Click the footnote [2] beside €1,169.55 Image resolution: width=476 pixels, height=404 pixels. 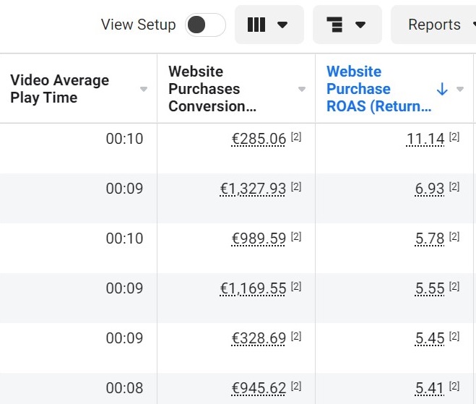[x=296, y=287]
